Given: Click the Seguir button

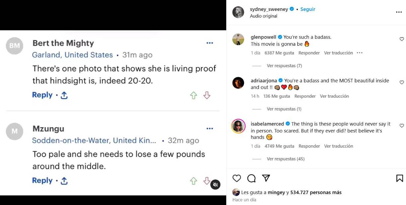Looking at the screenshot, I should (x=308, y=9).
